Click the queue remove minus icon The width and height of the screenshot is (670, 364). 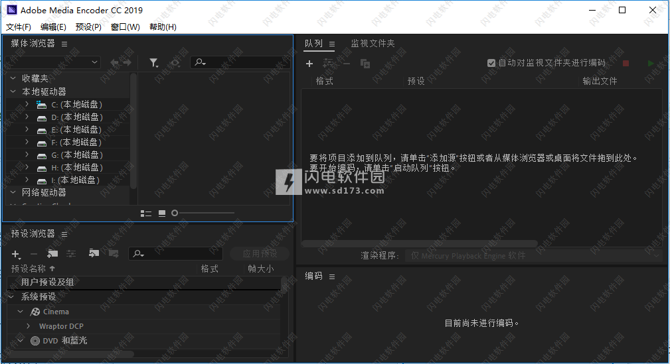pyautogui.click(x=347, y=64)
